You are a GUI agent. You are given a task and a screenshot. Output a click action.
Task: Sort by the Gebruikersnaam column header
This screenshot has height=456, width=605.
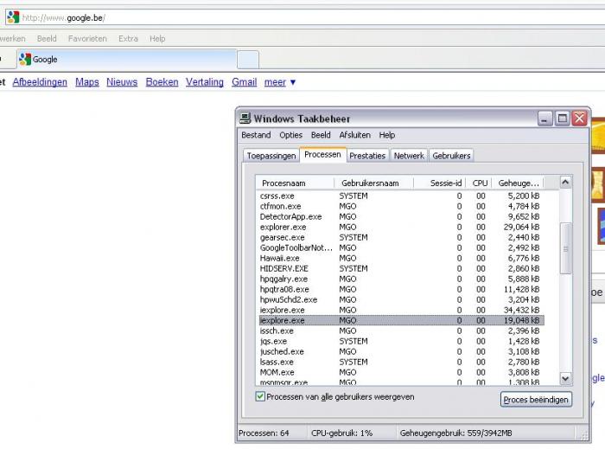[x=373, y=183]
